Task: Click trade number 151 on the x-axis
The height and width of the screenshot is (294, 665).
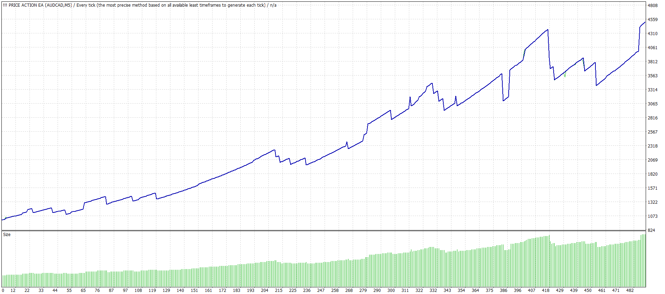Action: pyautogui.click(x=194, y=290)
